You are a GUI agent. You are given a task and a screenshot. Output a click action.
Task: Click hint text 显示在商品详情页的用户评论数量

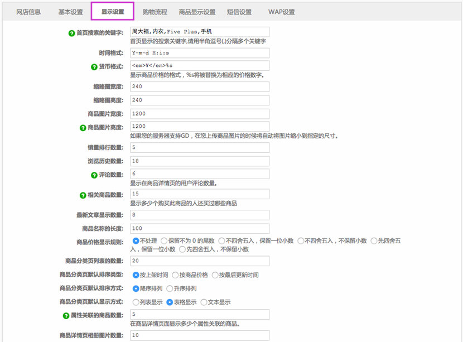173,184
